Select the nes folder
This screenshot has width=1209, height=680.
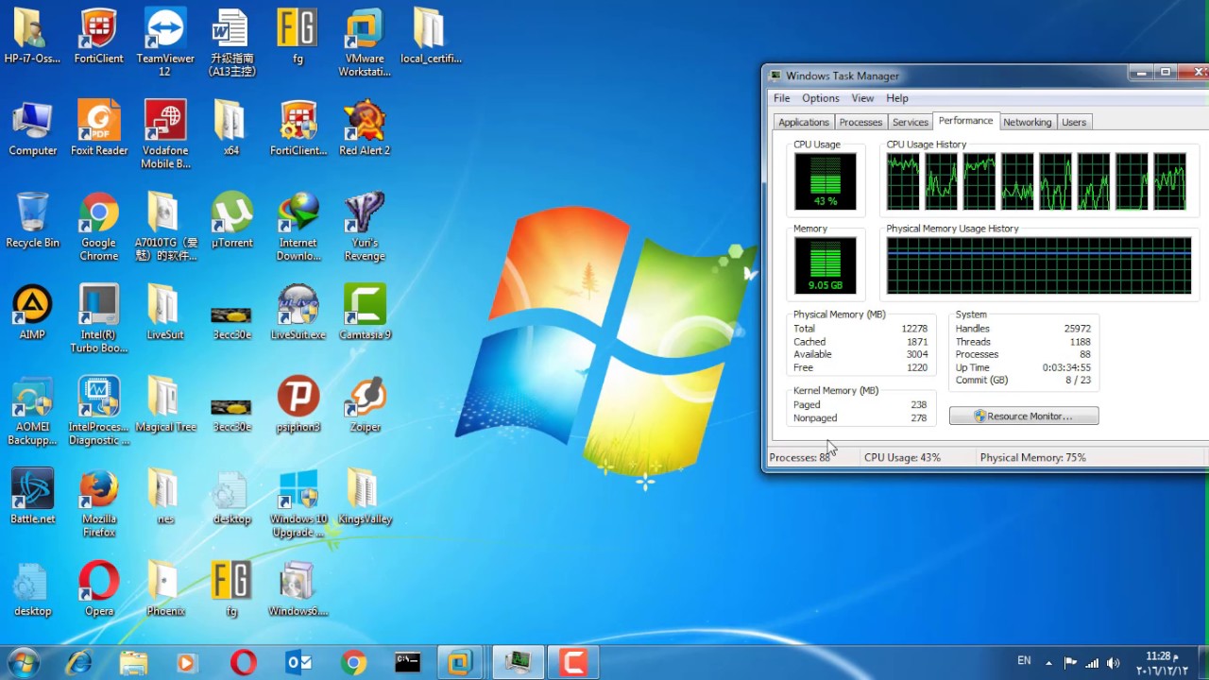tap(165, 497)
